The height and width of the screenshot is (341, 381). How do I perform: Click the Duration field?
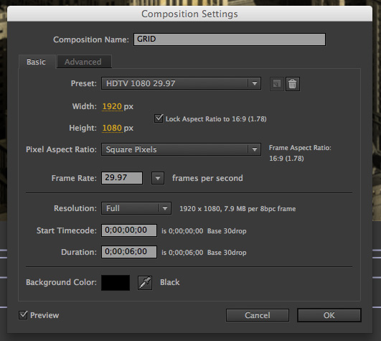(129, 252)
